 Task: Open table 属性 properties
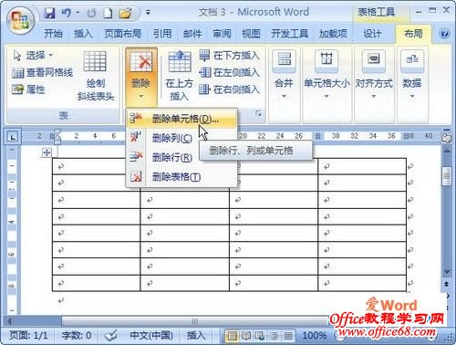tap(28, 89)
